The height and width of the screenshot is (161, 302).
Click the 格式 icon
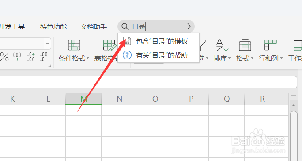[245, 45]
